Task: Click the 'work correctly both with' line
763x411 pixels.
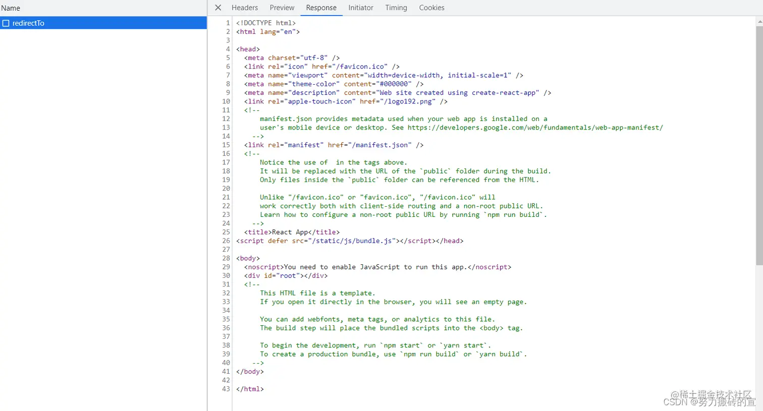Action: point(402,206)
